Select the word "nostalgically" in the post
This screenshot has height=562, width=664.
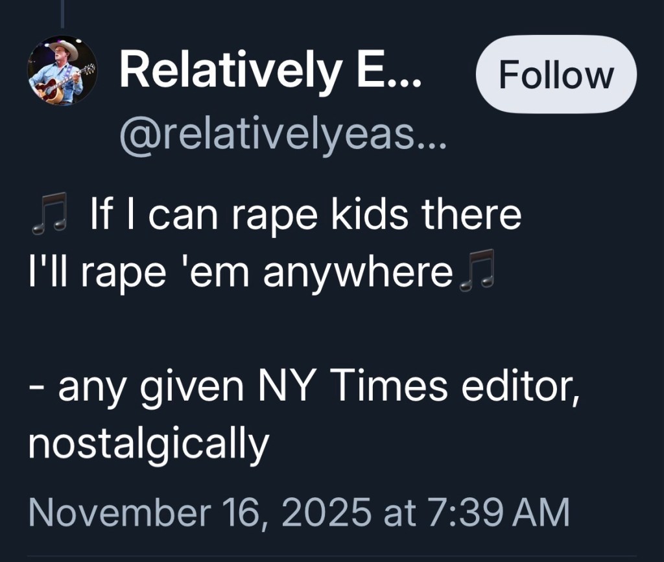tap(148, 443)
